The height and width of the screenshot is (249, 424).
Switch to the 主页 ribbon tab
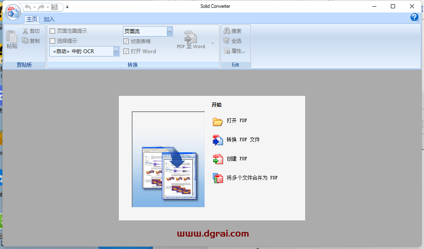tap(31, 19)
